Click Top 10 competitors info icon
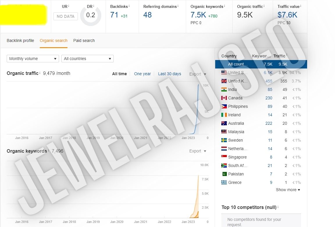Viewport: 335px width, 227px height. pyautogui.click(x=278, y=207)
